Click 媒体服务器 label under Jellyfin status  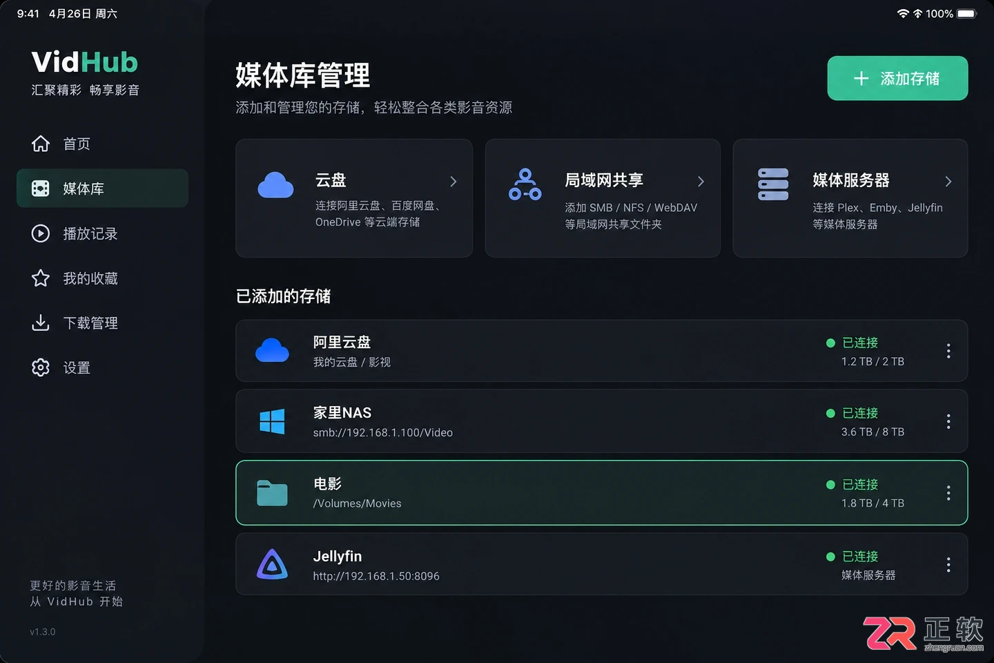click(x=868, y=575)
